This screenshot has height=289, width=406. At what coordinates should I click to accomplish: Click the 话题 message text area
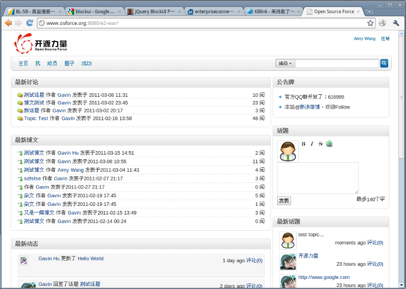tap(318, 178)
